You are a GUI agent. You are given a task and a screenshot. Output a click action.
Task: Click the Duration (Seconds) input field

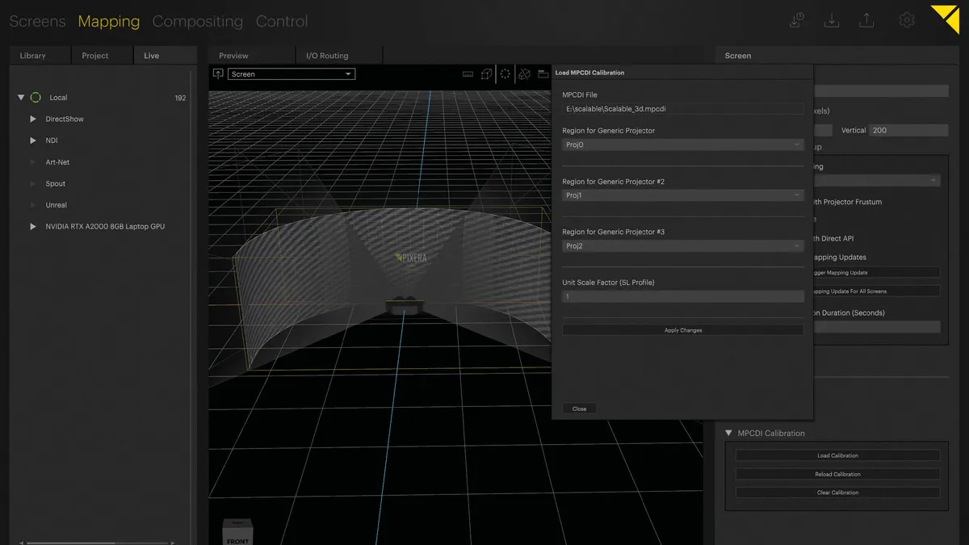(876, 327)
